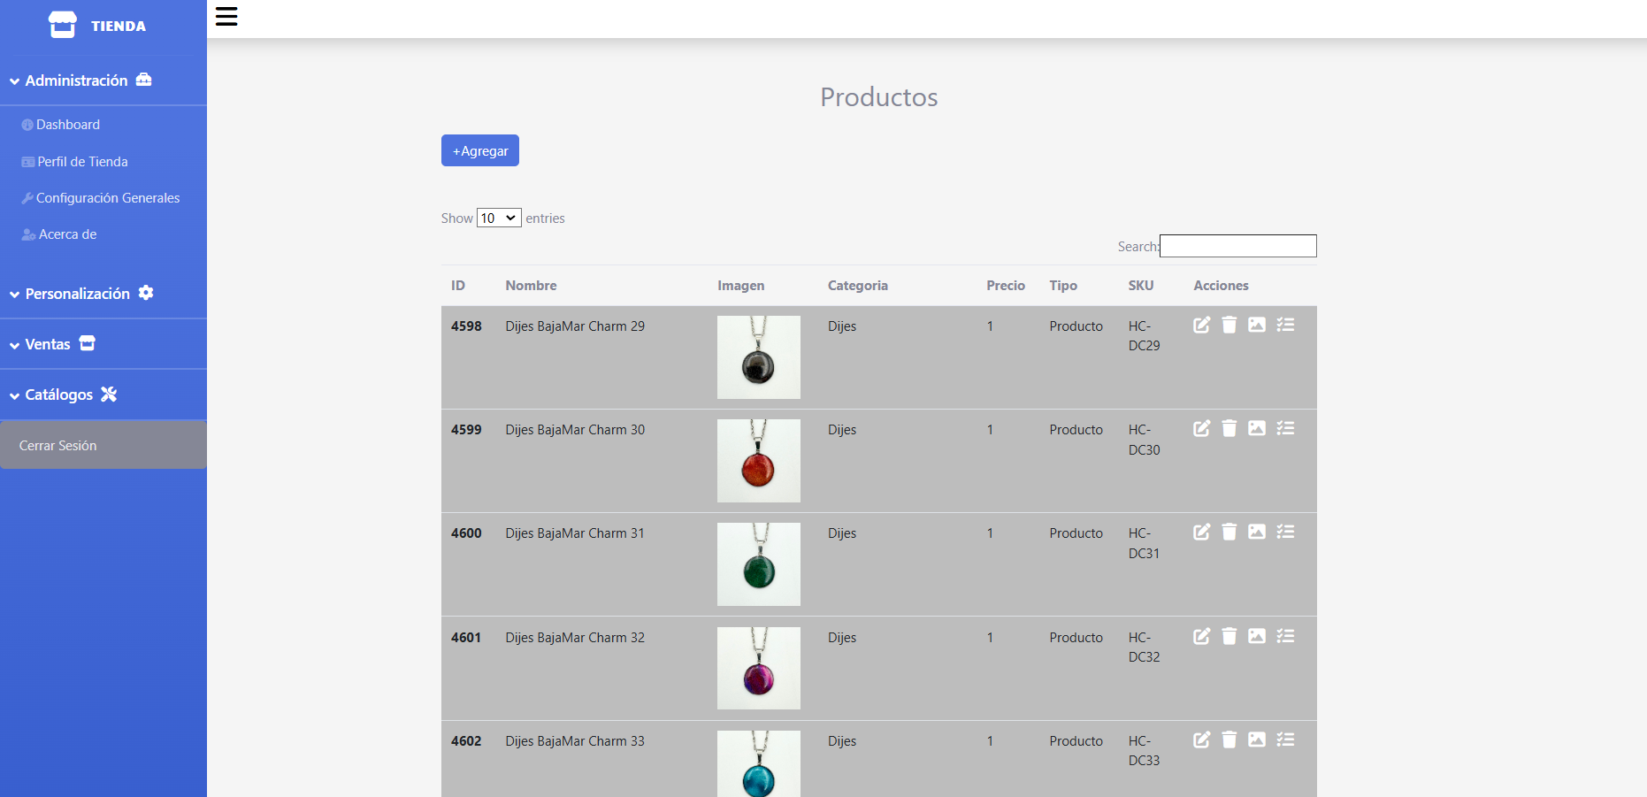1647x797 pixels.
Task: Click Cerrar Sesión to log out
Action: tap(58, 446)
